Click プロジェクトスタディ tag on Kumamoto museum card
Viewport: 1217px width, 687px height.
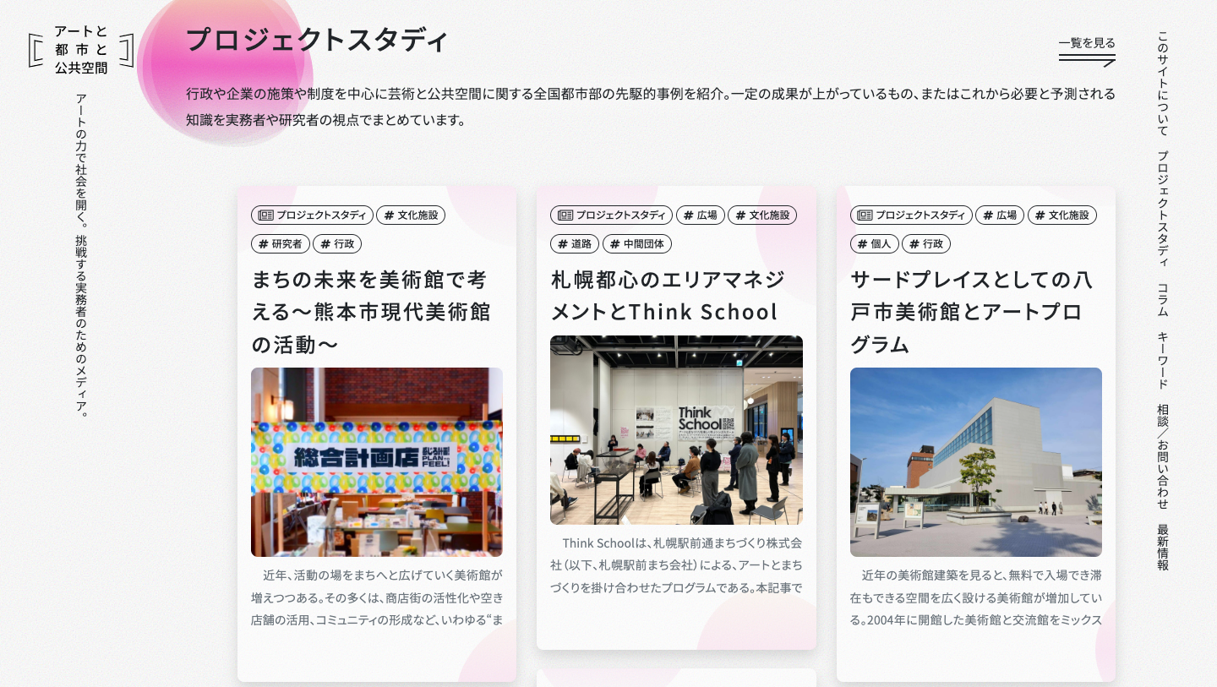312,215
